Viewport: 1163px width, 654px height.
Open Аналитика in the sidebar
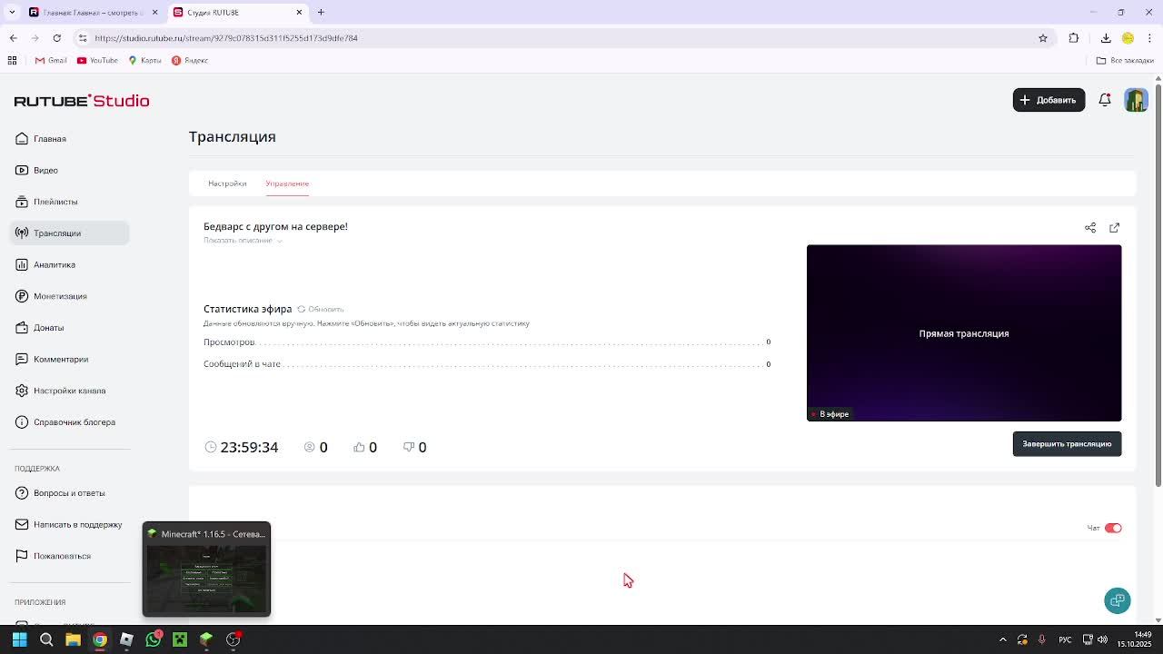tap(70, 264)
